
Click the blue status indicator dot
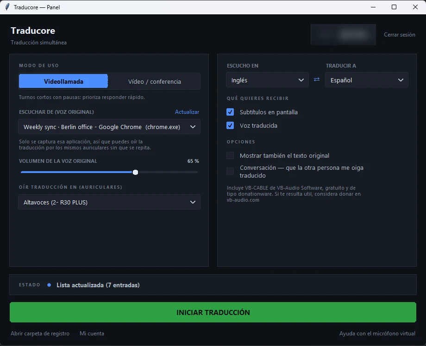[x=49, y=285]
